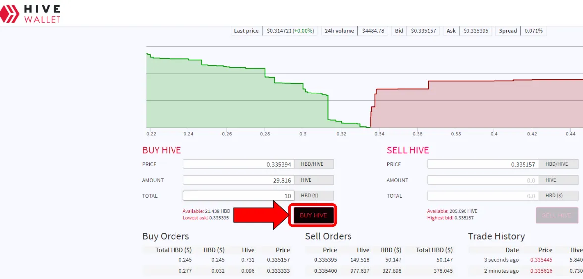The height and width of the screenshot is (279, 583).
Task: Click the Buy Orders heading
Action: tap(166, 236)
